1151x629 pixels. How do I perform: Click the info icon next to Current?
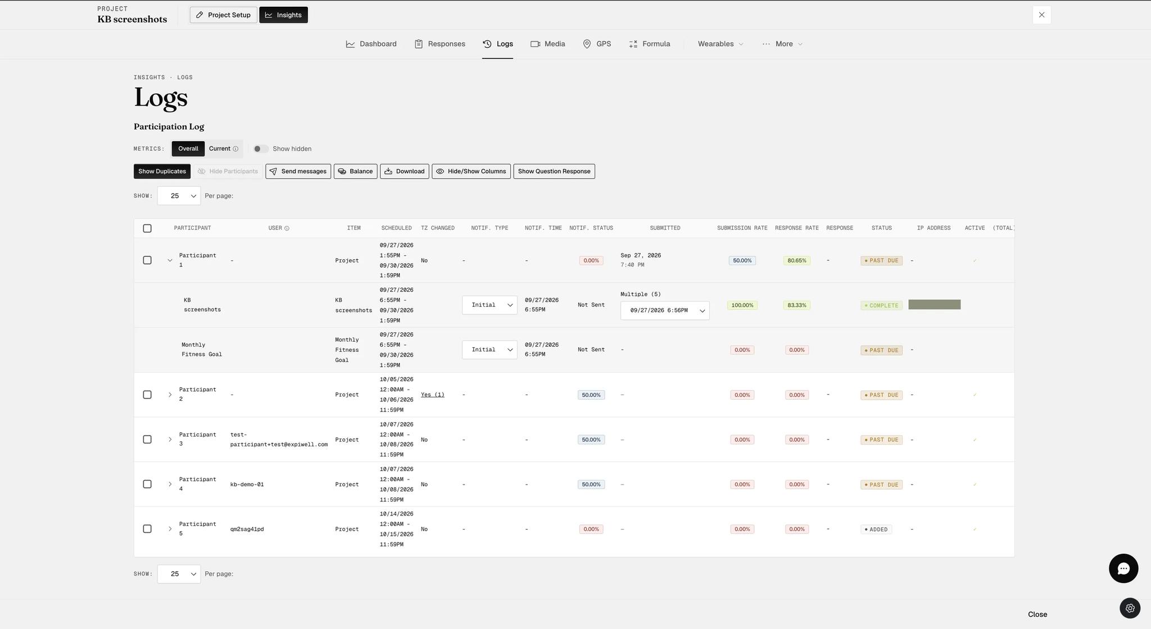point(235,149)
